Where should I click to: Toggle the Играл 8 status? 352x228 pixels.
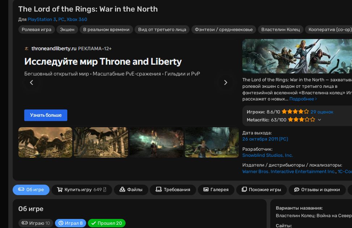[x=71, y=223]
